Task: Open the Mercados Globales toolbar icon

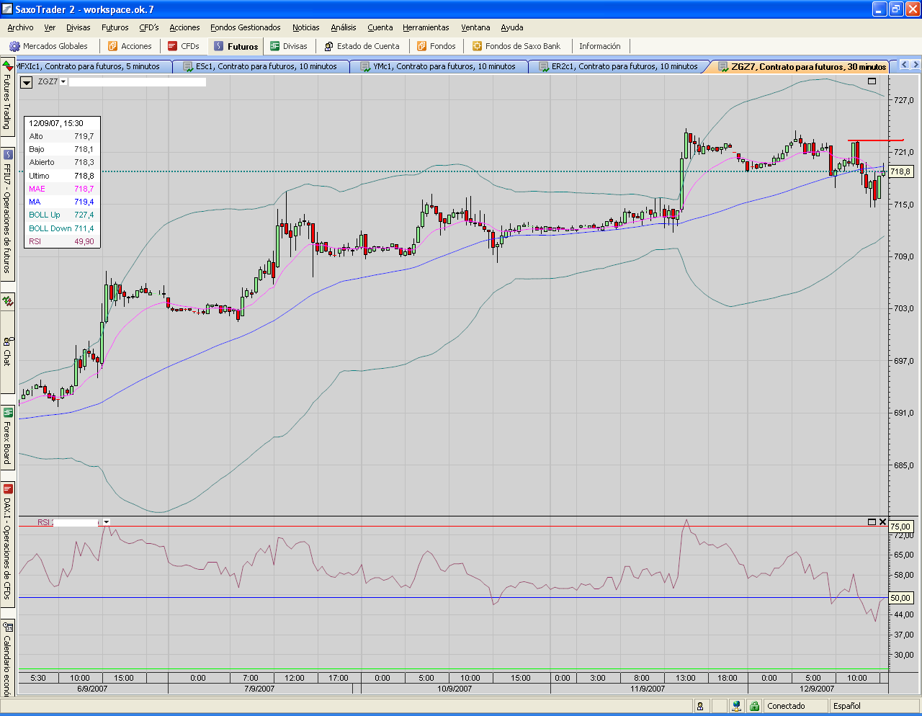Action: [x=14, y=46]
